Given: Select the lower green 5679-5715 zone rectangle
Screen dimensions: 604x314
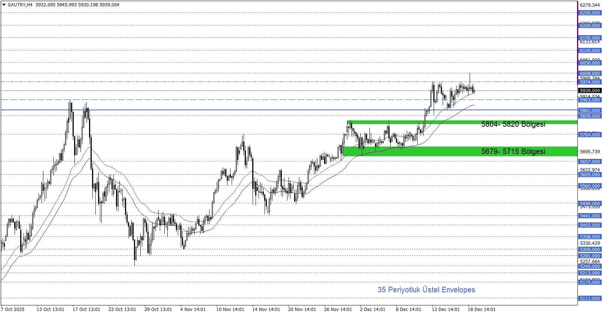Looking at the screenshot, I should (x=412, y=151).
